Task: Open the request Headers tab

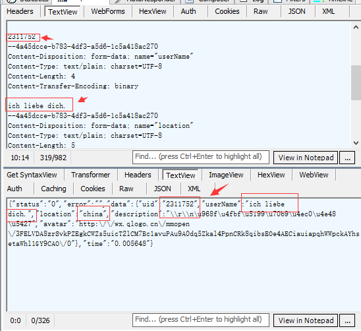Action: pos(20,11)
